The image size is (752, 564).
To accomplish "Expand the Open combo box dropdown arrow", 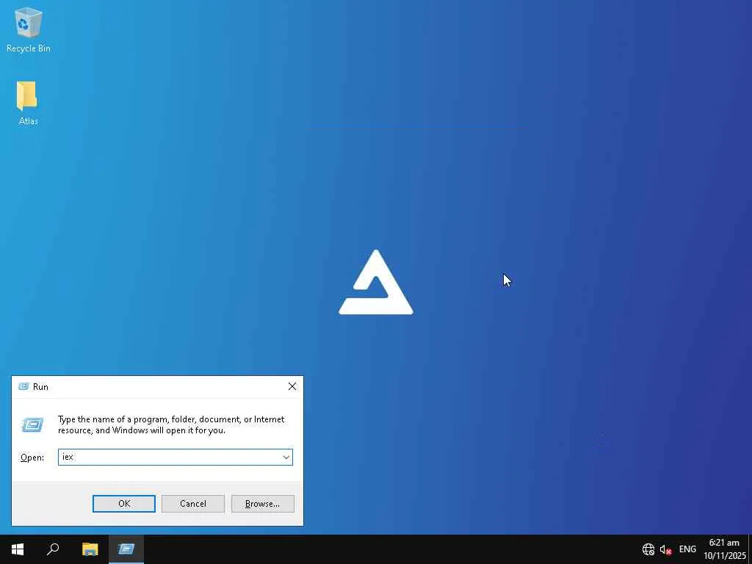I will coord(286,457).
